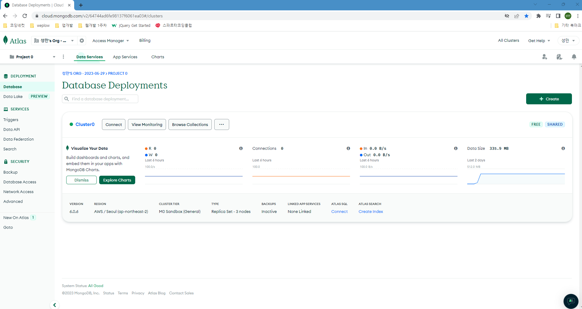Open the notifications bell

coord(574,57)
